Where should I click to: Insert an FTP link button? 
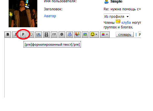(x=54, y=34)
